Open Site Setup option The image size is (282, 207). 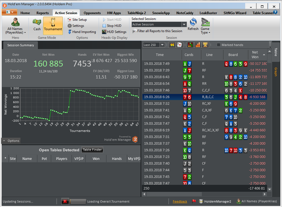[x=77, y=20]
